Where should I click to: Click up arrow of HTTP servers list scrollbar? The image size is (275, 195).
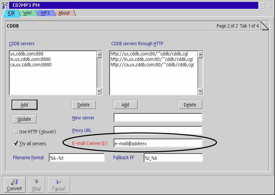[x=200, y=55]
